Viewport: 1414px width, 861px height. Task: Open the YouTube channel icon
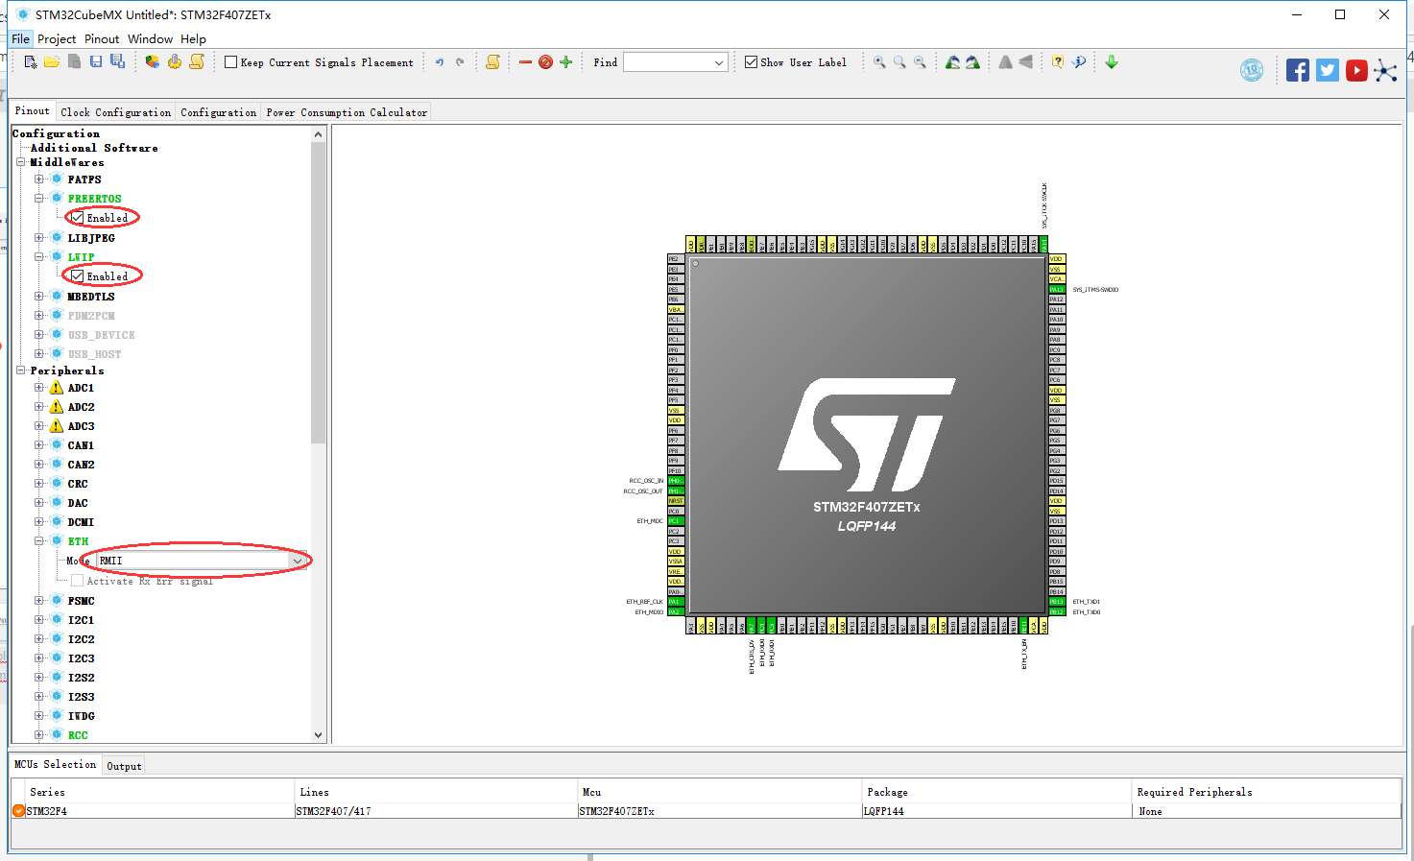tap(1356, 69)
